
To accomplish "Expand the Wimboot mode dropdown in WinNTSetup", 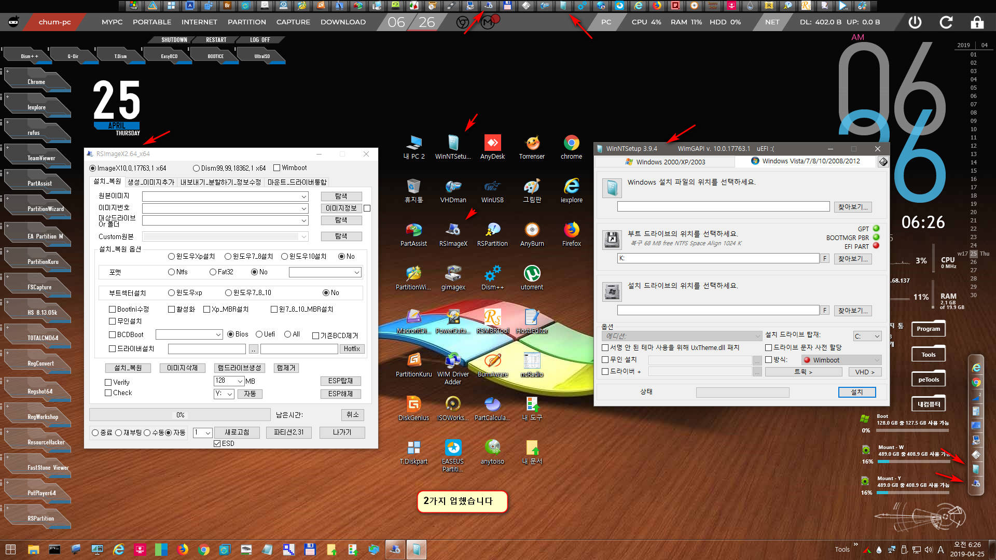I will [841, 360].
